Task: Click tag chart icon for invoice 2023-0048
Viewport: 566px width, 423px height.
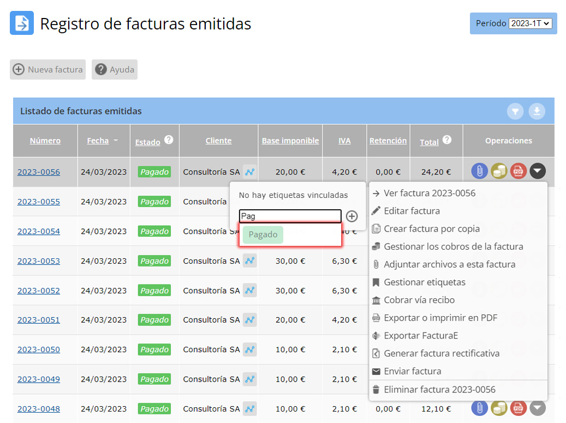Action: [x=250, y=409]
